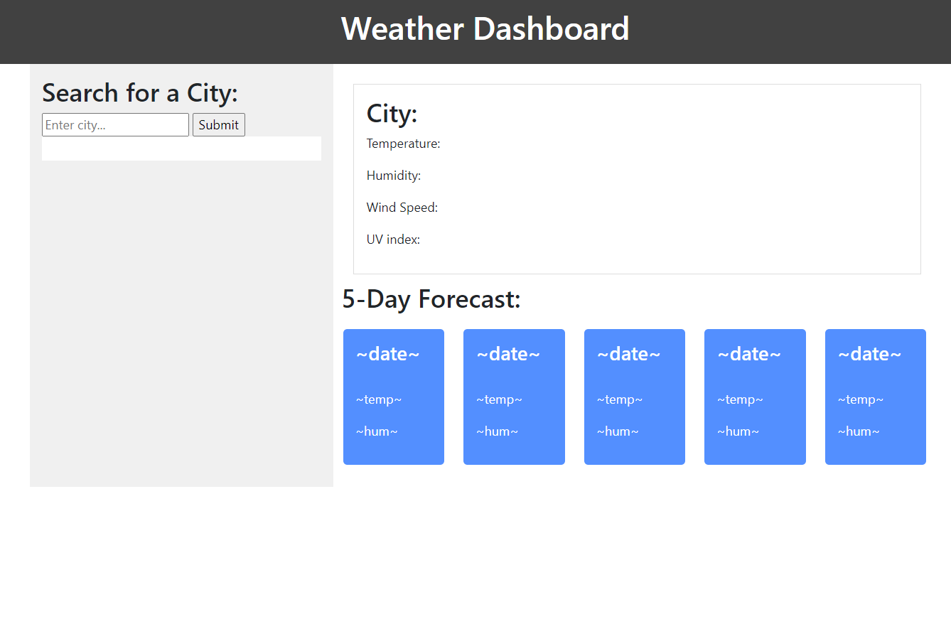Select the Temperature label

(x=403, y=144)
